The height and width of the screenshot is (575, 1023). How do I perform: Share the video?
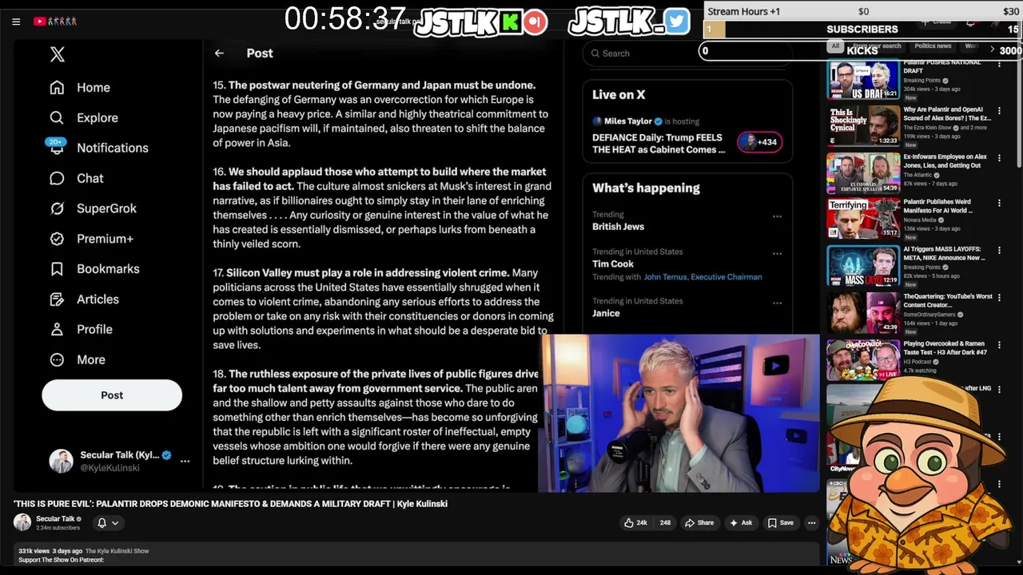(699, 523)
